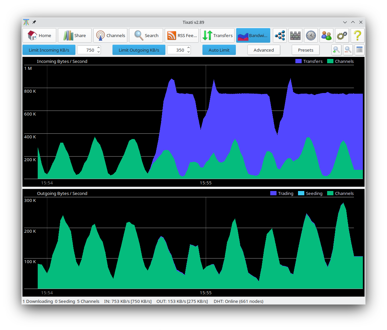The image size is (387, 330).
Task: Open the RSS Feeds section
Action: pos(182,35)
